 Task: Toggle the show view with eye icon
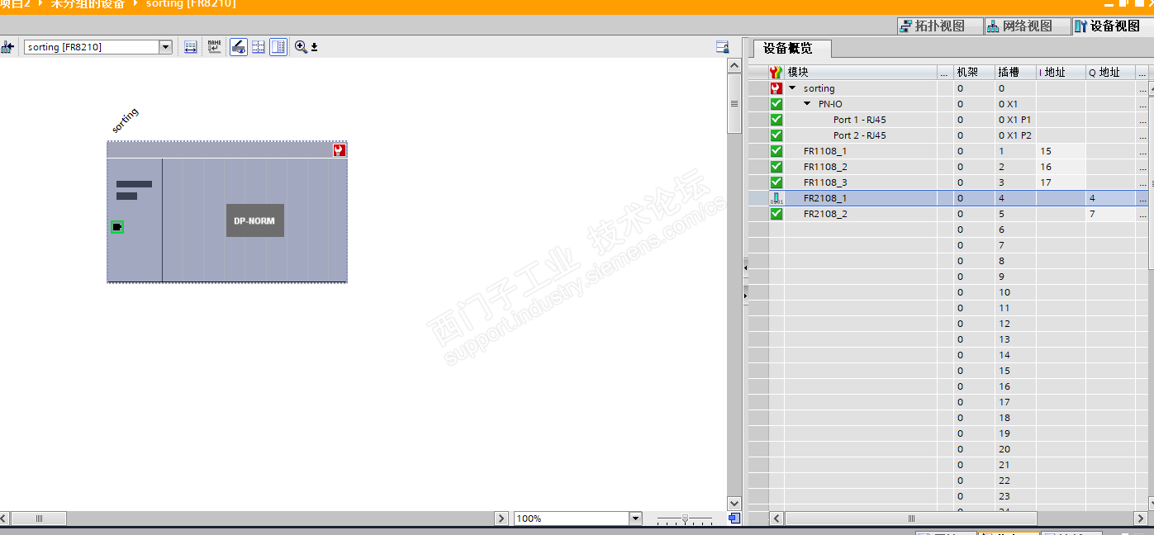[238, 47]
